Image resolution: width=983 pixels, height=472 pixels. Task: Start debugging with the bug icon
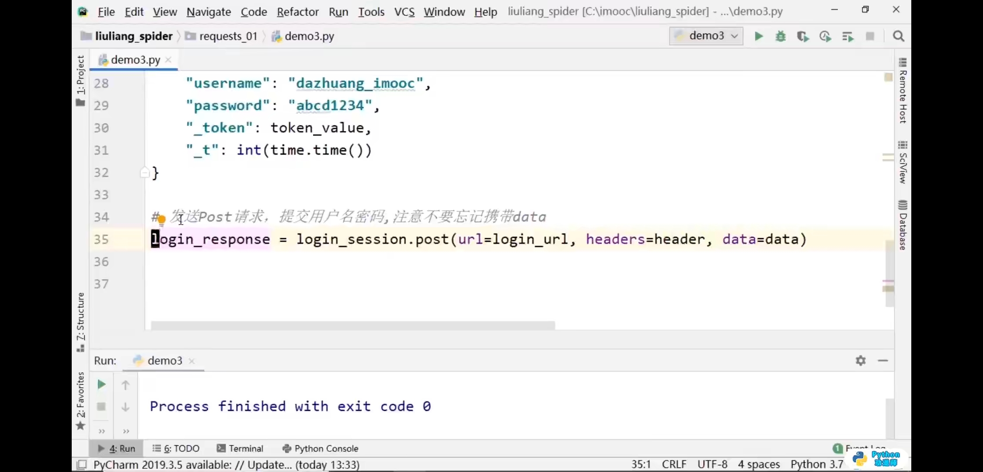coord(781,36)
